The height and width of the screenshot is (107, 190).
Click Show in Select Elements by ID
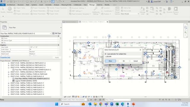pos(110,61)
